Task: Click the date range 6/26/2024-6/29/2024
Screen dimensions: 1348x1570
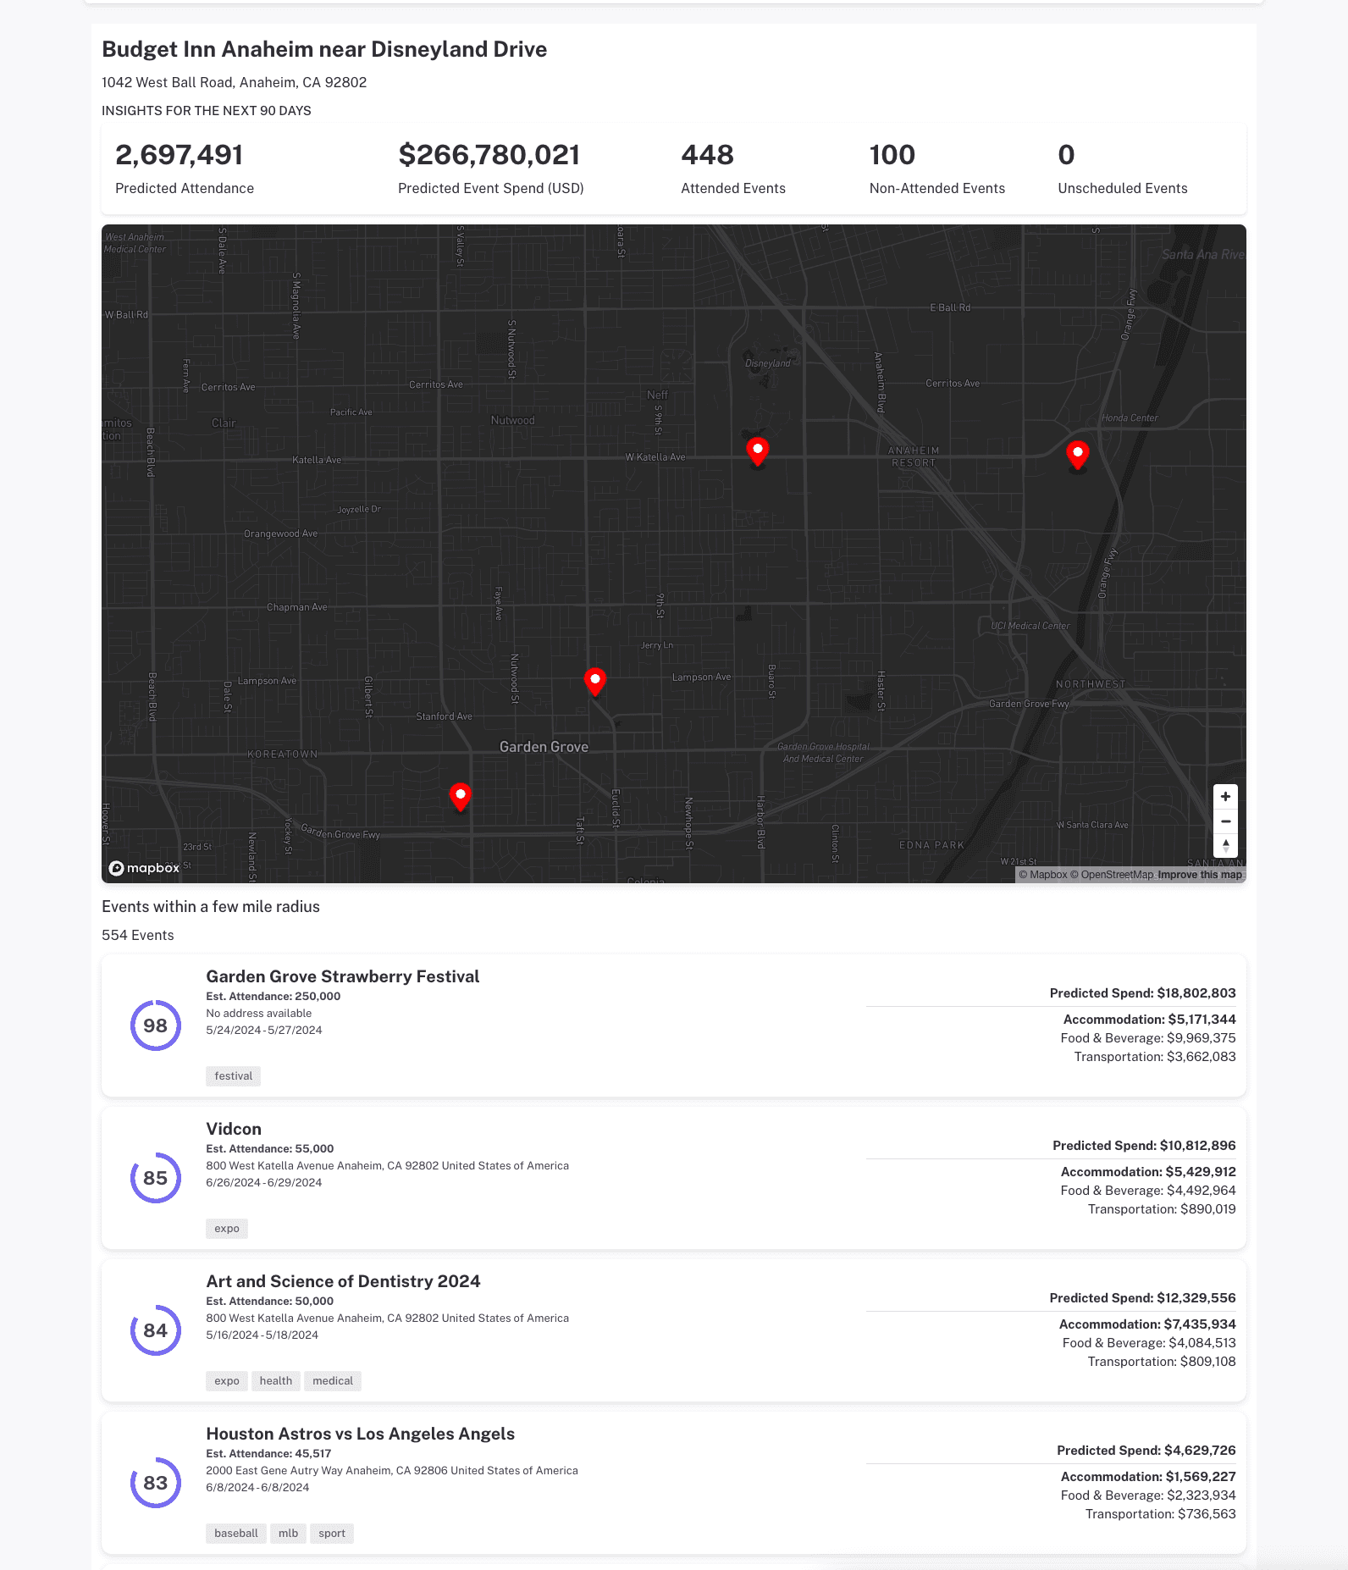Action: (x=264, y=1183)
